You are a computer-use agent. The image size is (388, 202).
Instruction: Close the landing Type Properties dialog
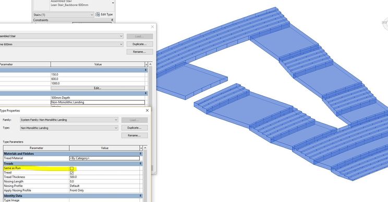pyautogui.click(x=147, y=110)
